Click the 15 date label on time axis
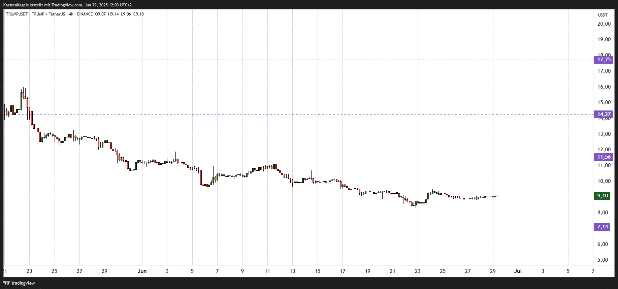 pyautogui.click(x=318, y=271)
